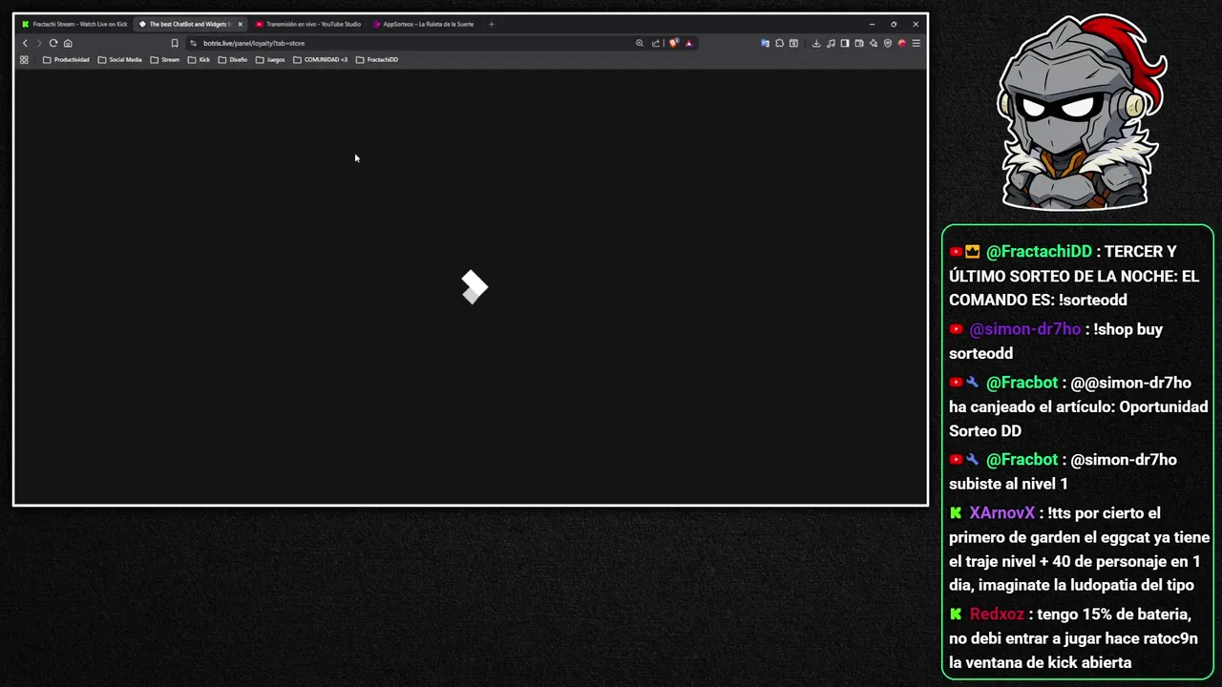The height and width of the screenshot is (687, 1222).
Task: Open the profile avatar icon
Action: point(902,43)
